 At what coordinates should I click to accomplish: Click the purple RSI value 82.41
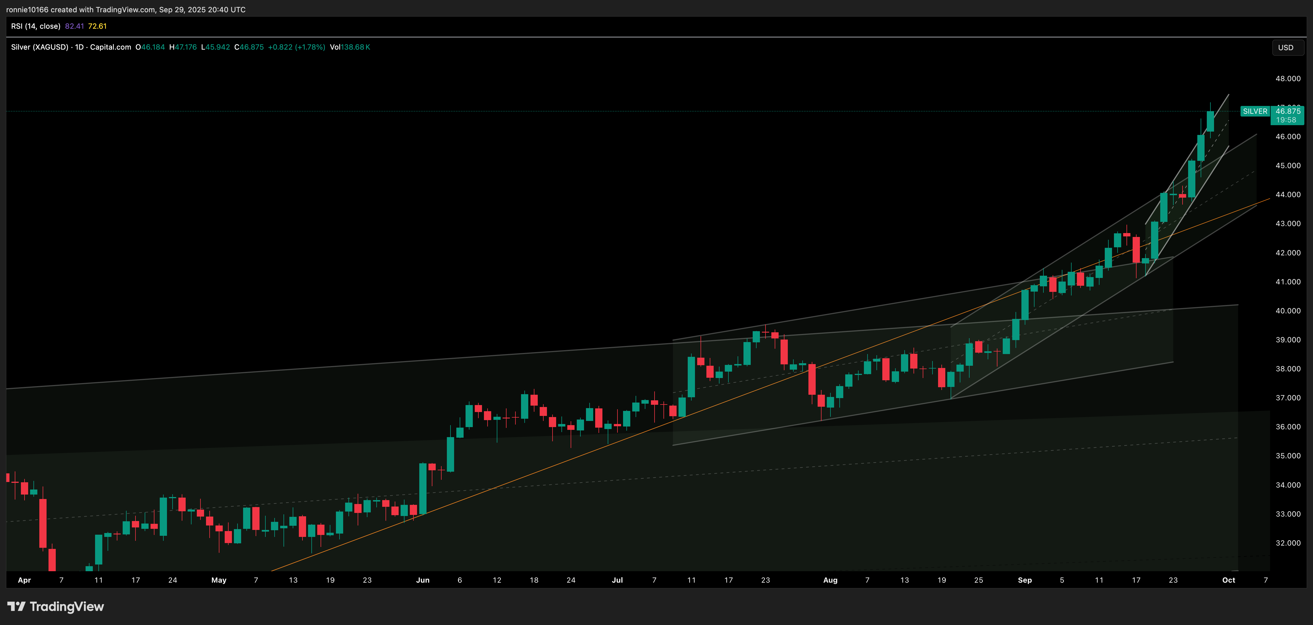tap(74, 26)
